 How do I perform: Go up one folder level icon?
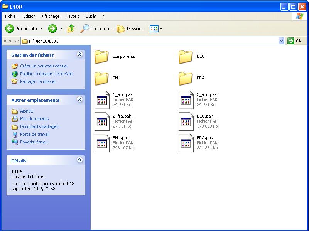(x=71, y=29)
